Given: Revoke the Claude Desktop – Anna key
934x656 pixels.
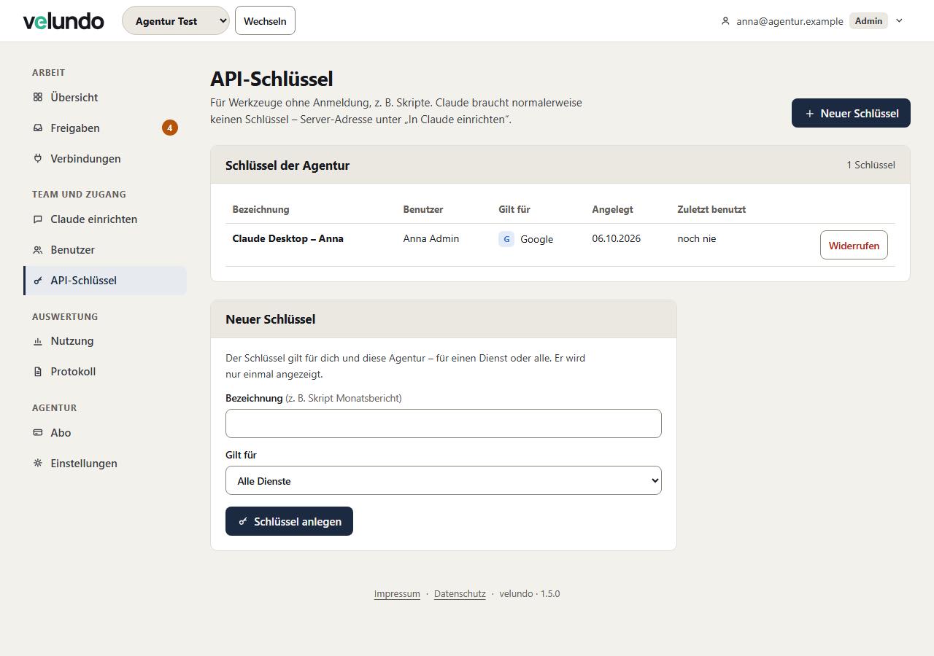Looking at the screenshot, I should pyautogui.click(x=854, y=245).
